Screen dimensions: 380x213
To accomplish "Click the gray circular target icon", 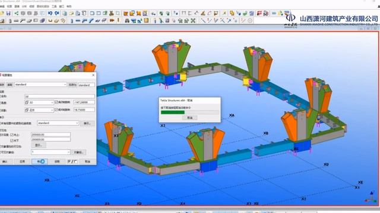I will pos(249,21).
